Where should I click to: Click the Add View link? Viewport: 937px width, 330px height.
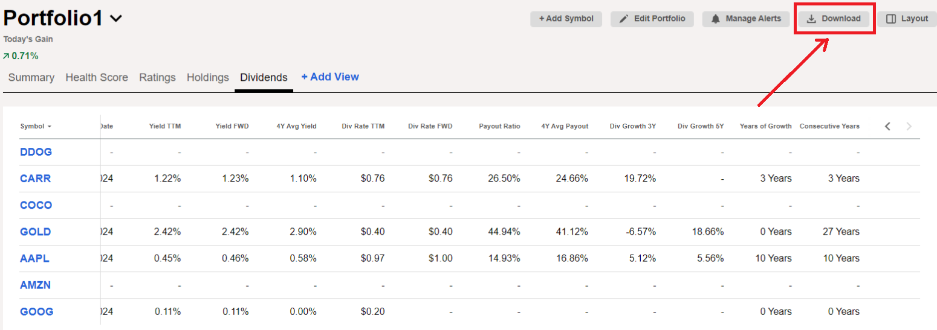pyautogui.click(x=330, y=77)
